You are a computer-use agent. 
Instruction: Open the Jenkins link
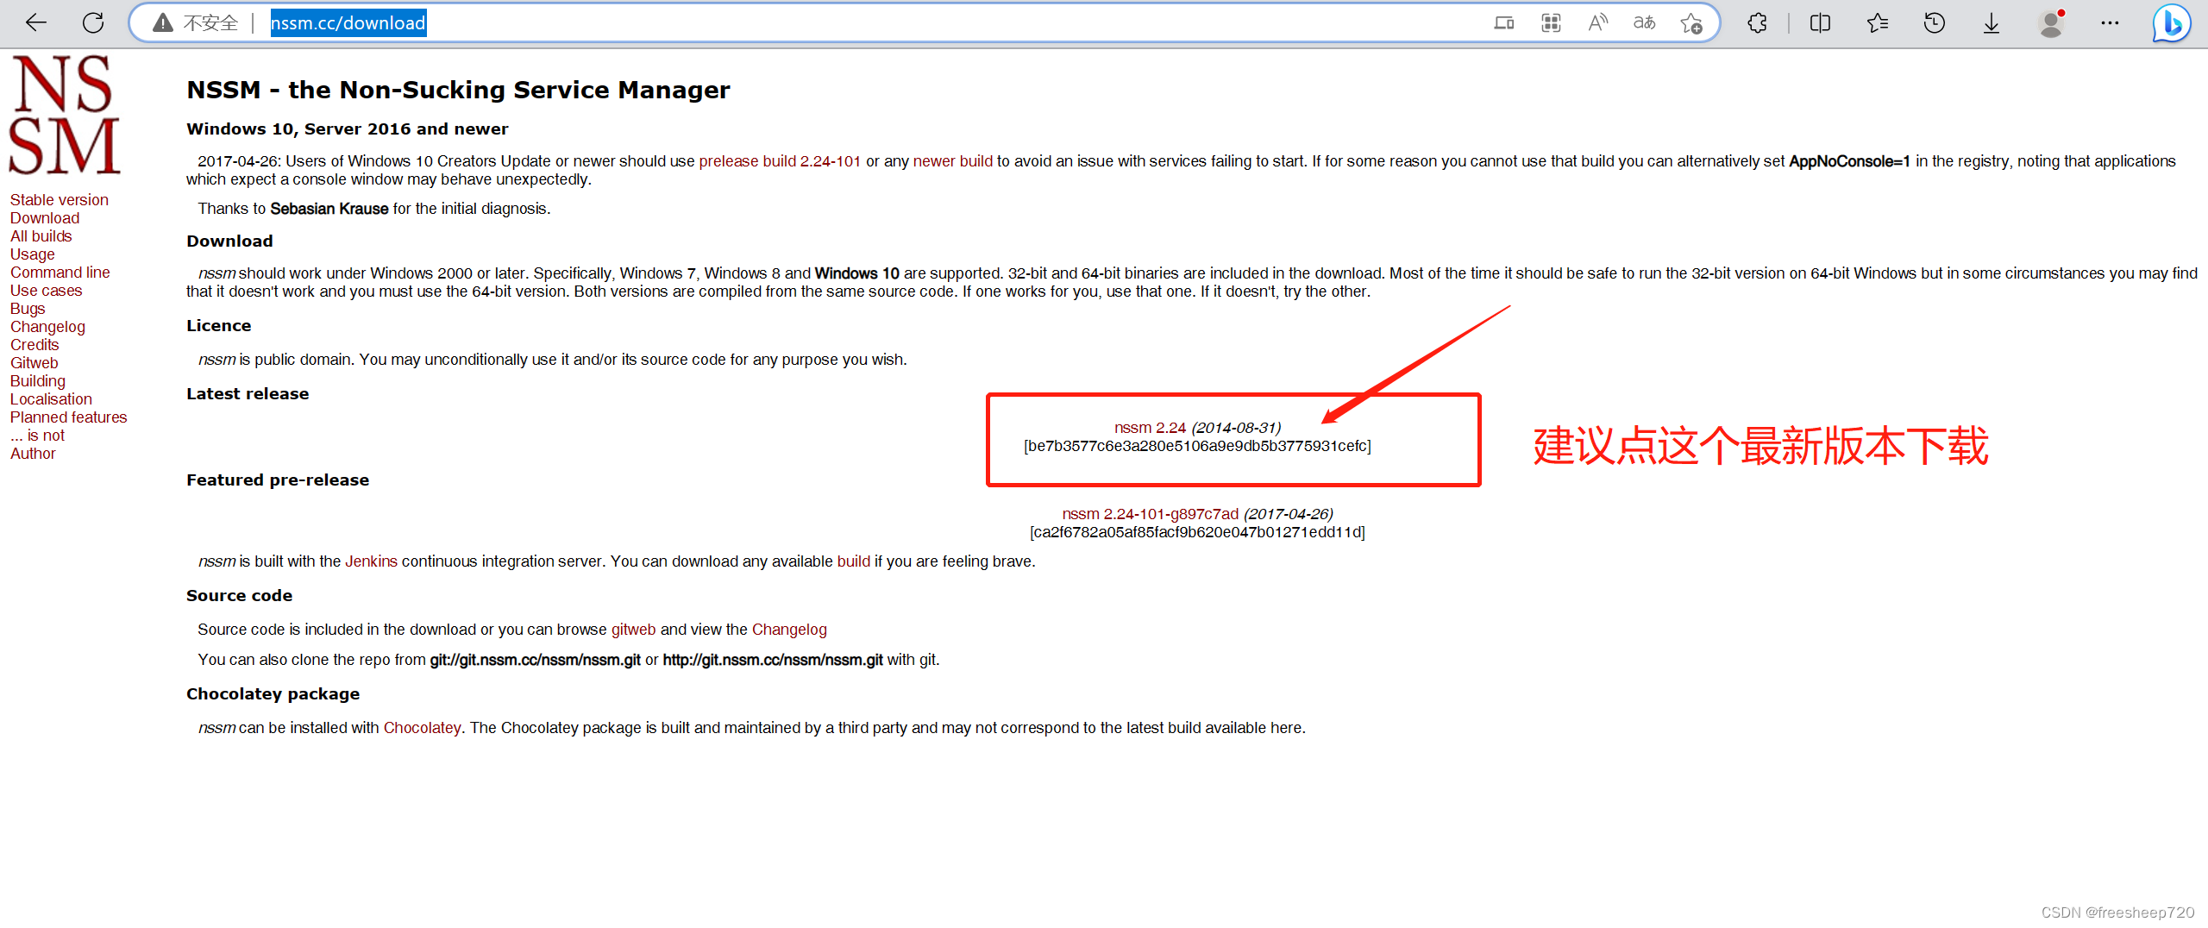coord(372,561)
